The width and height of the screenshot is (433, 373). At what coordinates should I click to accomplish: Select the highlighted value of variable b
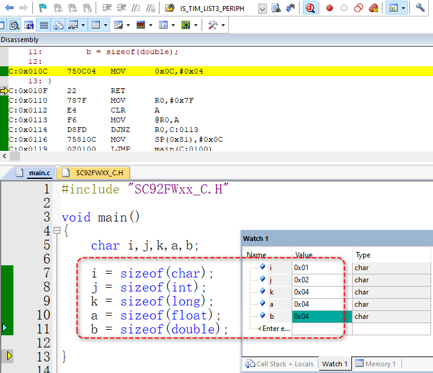pos(322,316)
